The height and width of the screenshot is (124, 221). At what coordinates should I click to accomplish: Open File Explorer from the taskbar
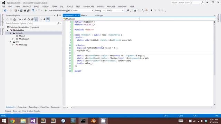click(23, 121)
